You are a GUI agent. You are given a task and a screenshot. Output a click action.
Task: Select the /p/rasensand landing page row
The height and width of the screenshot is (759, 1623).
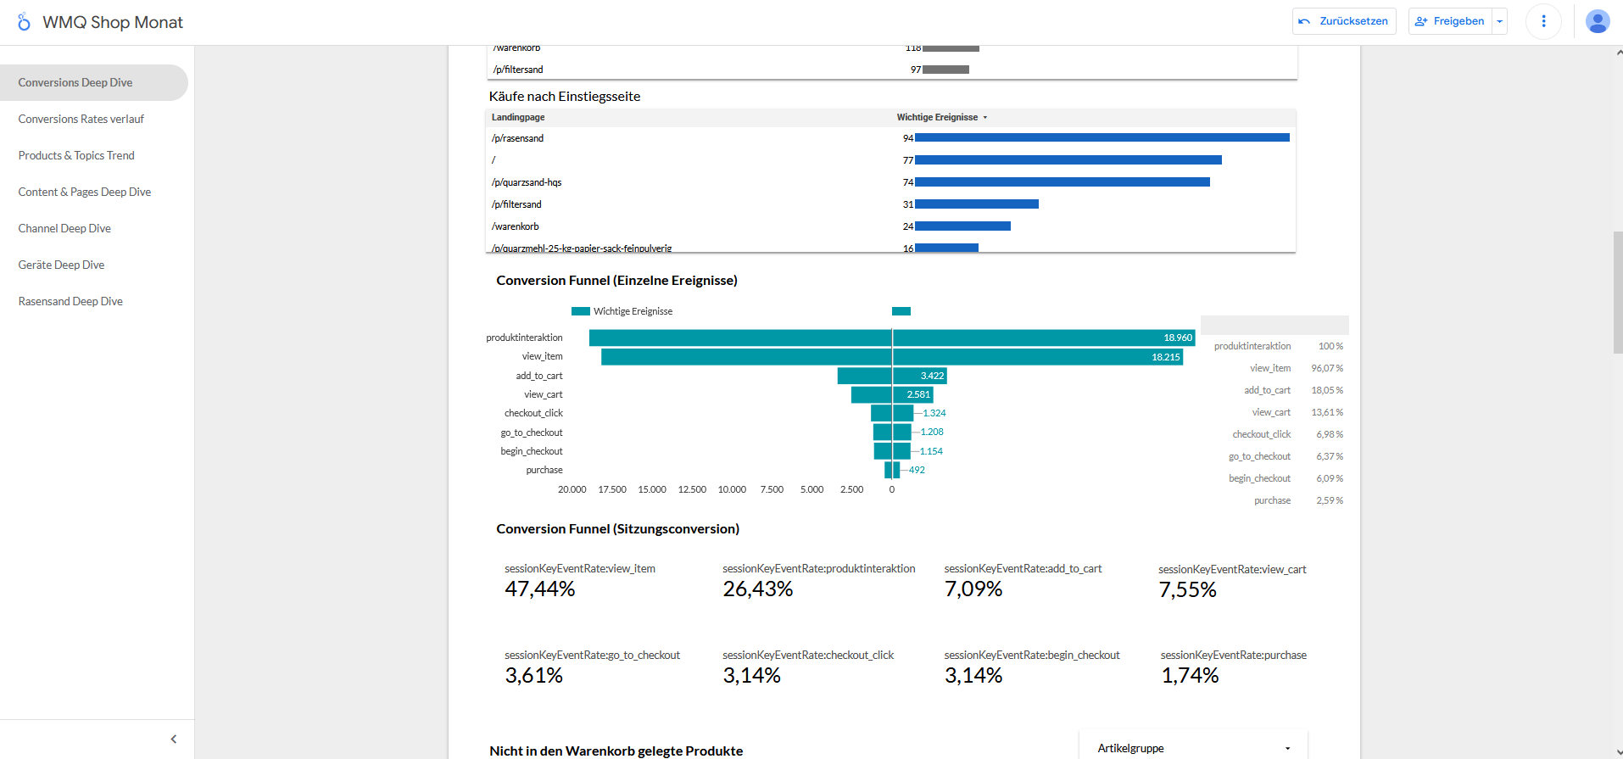pos(890,138)
